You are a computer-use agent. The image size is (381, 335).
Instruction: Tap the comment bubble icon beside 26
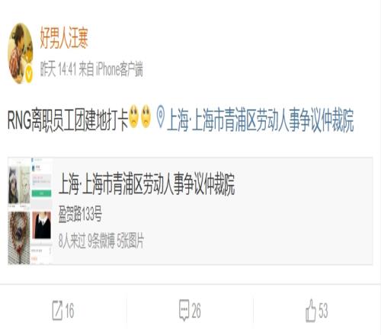click(184, 310)
